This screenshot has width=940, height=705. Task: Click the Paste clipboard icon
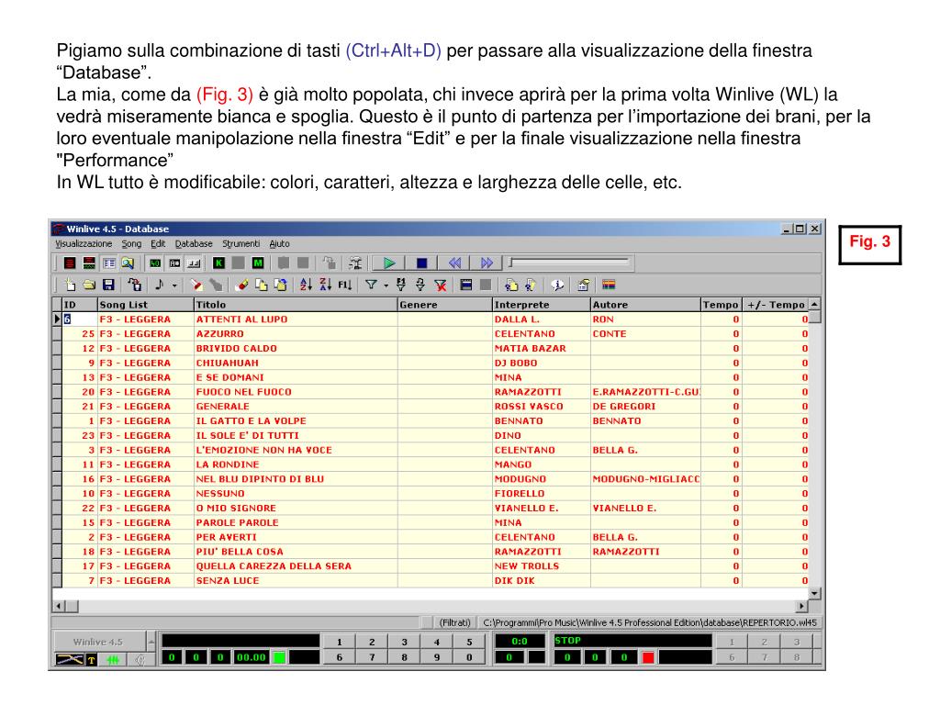coord(281,285)
